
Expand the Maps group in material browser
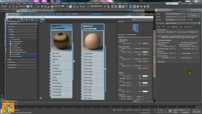(x=22, y=60)
